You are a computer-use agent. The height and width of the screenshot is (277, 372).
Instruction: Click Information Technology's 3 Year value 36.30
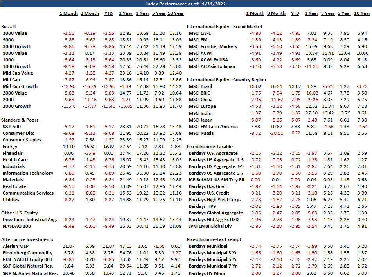(x=143, y=173)
